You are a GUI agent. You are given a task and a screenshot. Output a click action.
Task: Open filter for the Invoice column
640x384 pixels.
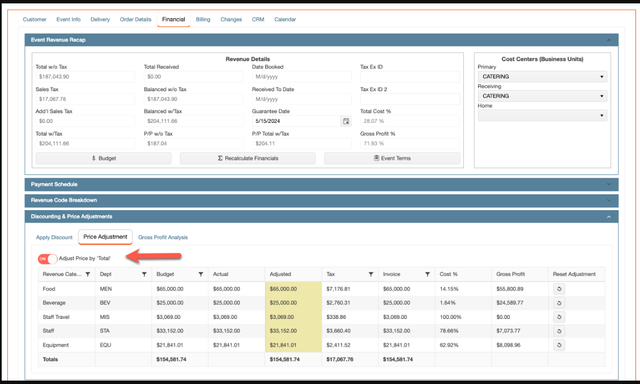click(428, 274)
